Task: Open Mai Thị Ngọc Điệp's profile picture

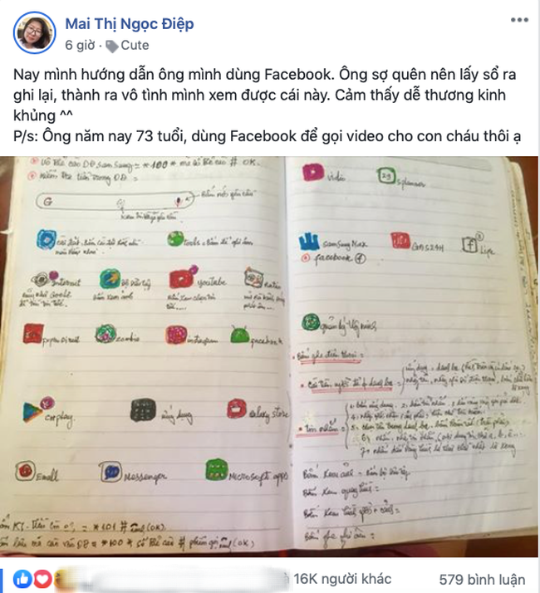Action: (34, 33)
